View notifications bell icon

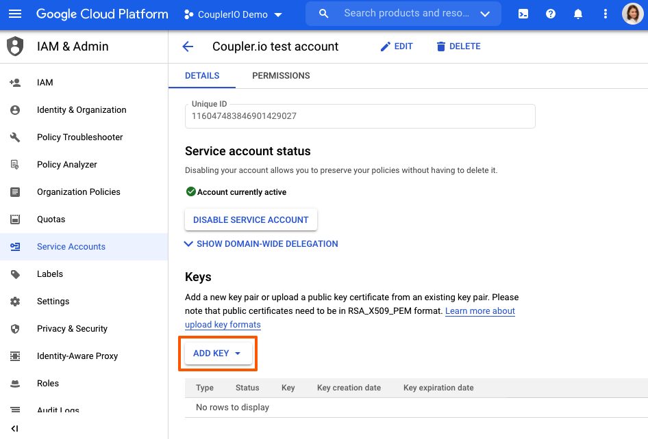[578, 14]
